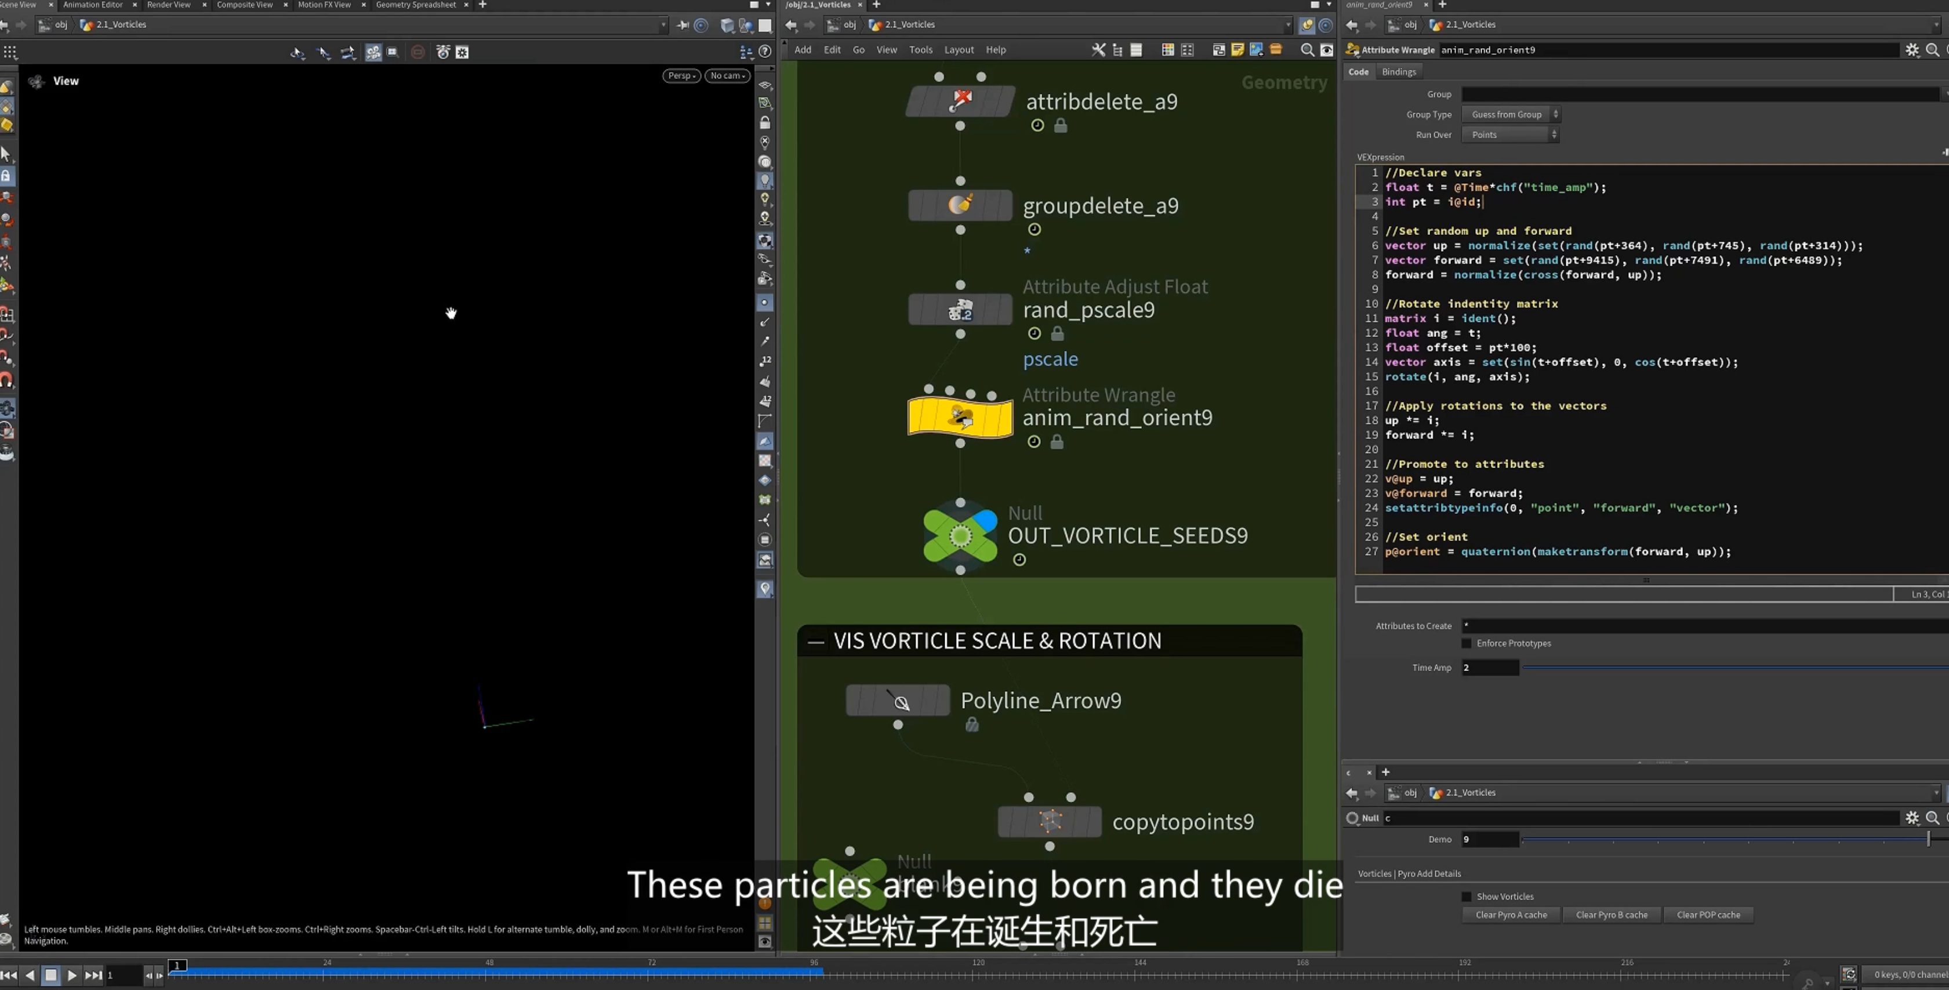Click the Clear Pyro A cache button

1511,914
